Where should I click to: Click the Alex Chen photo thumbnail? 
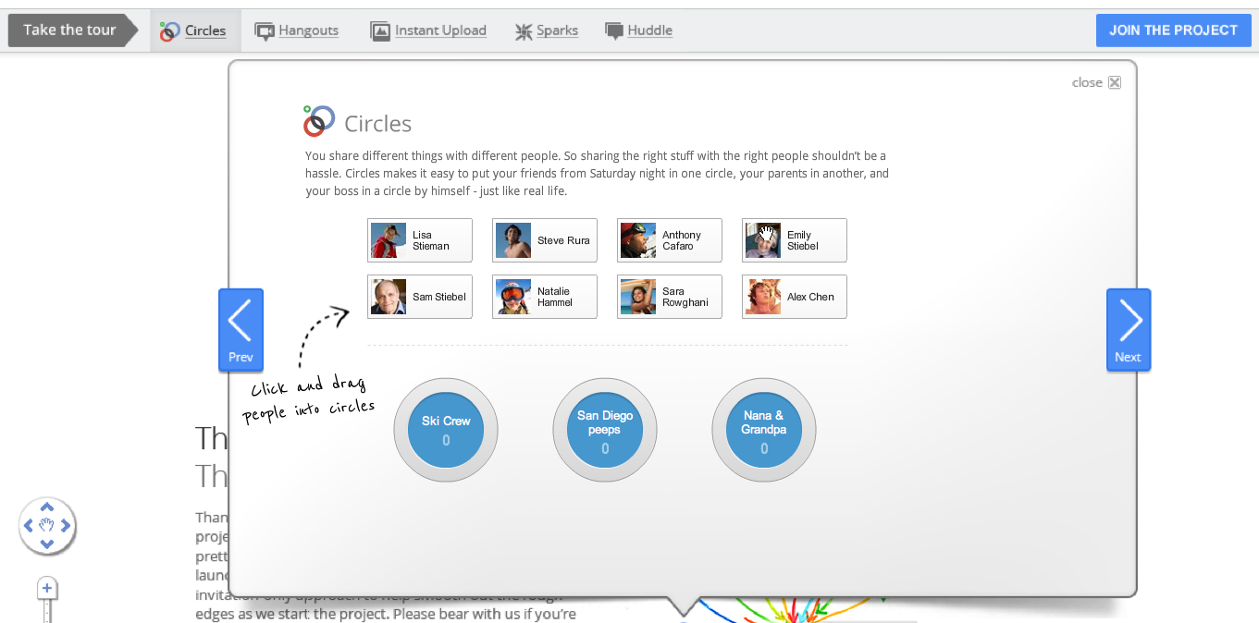(x=763, y=297)
